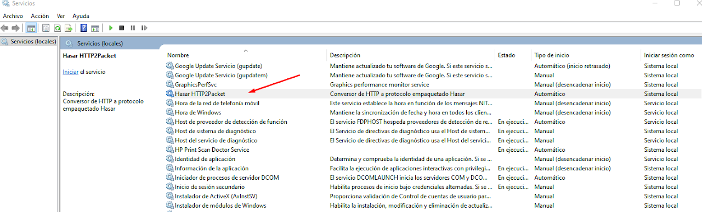702x212 pixels.
Task: Select Instalador de ActiveX (AxInstSV) name
Action: (216, 196)
